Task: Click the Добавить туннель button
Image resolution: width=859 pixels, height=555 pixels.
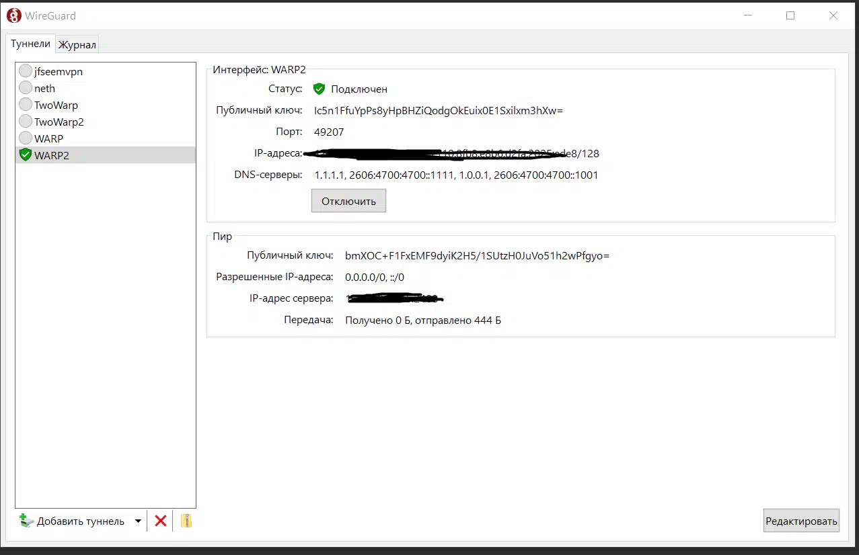Action: pos(72,521)
